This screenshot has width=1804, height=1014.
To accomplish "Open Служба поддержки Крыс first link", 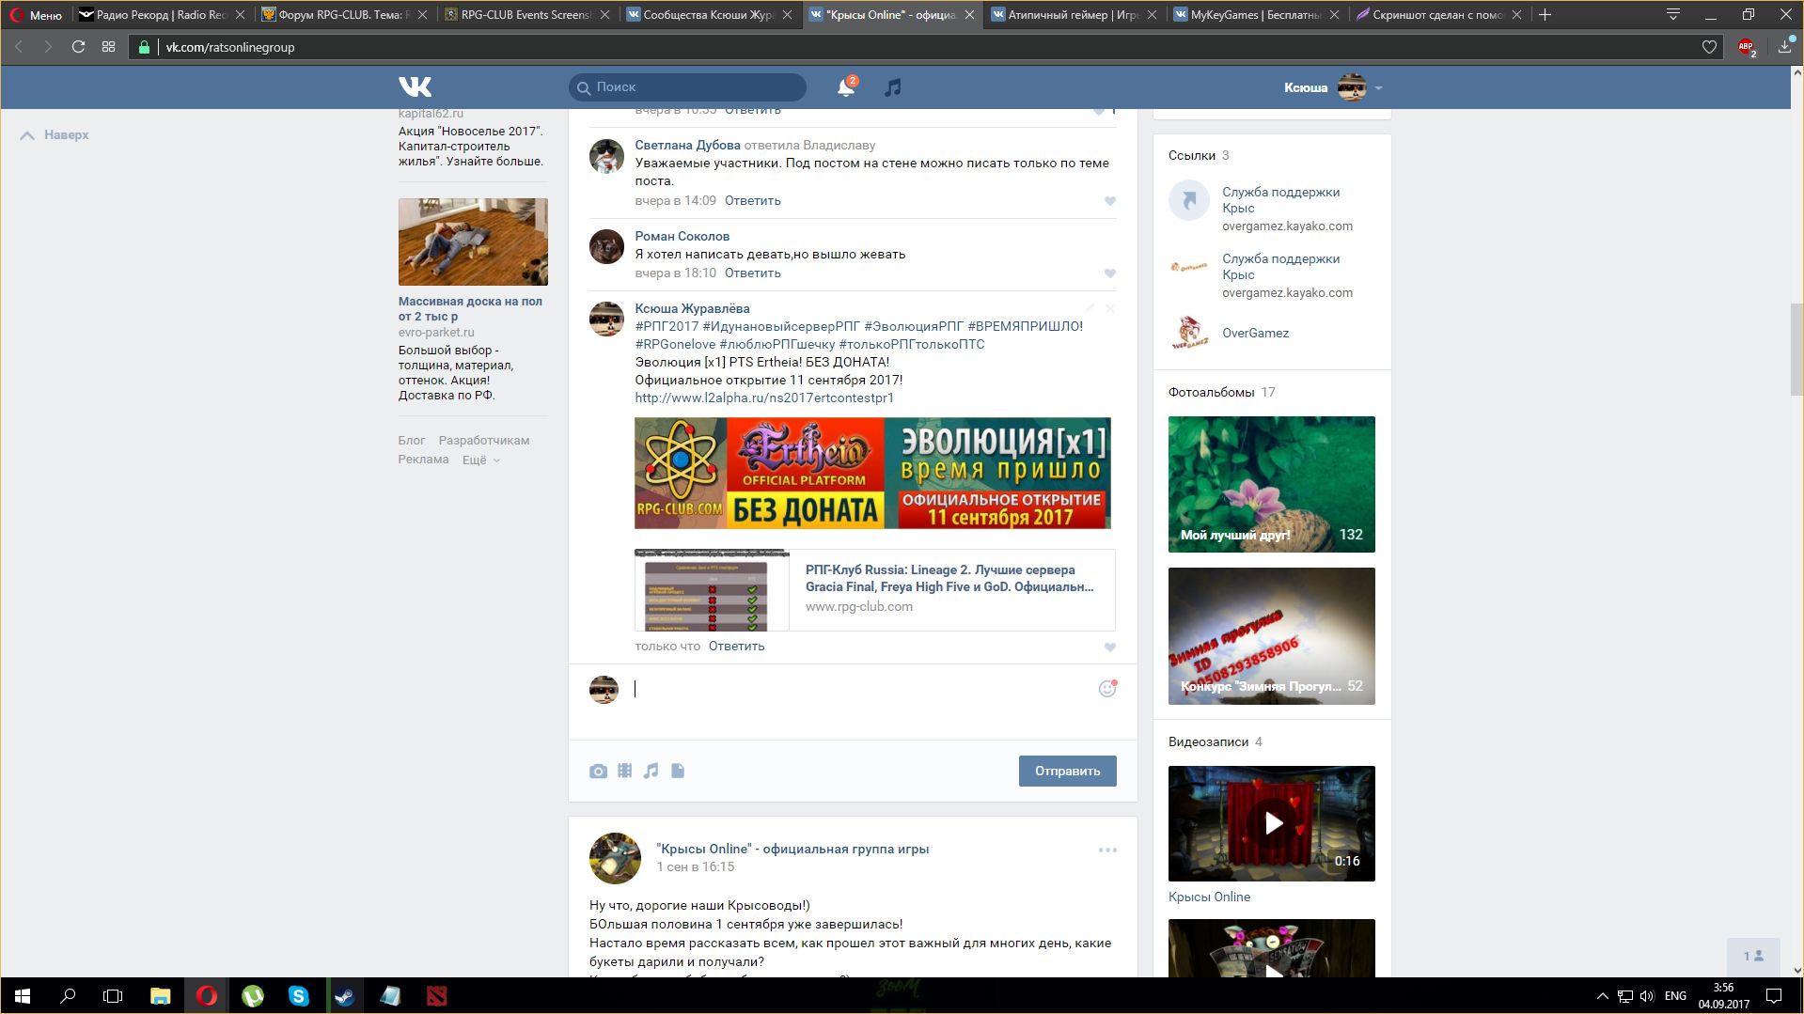I will 1280,200.
